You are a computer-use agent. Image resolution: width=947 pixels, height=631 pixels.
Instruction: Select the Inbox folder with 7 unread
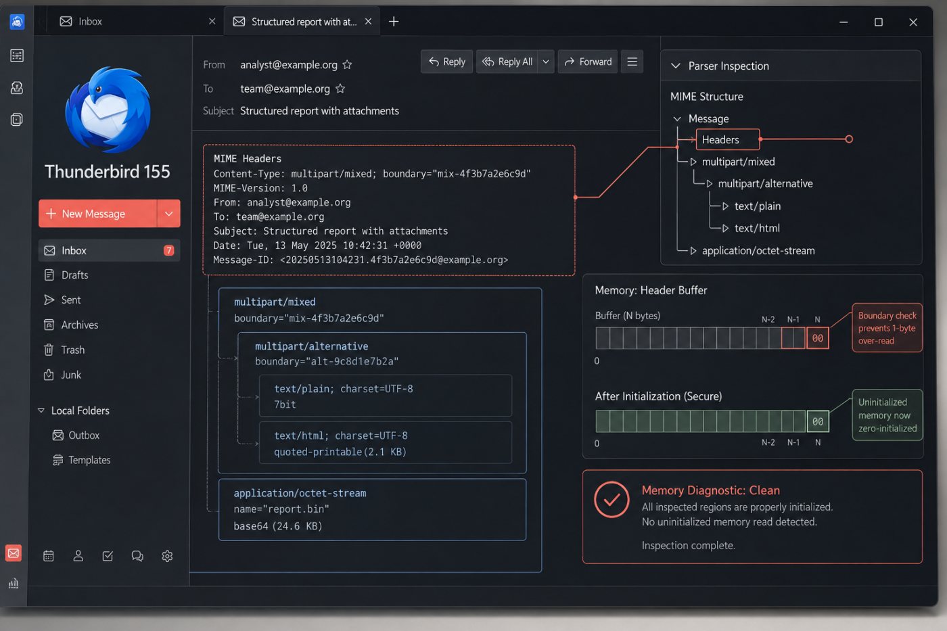[x=109, y=250]
